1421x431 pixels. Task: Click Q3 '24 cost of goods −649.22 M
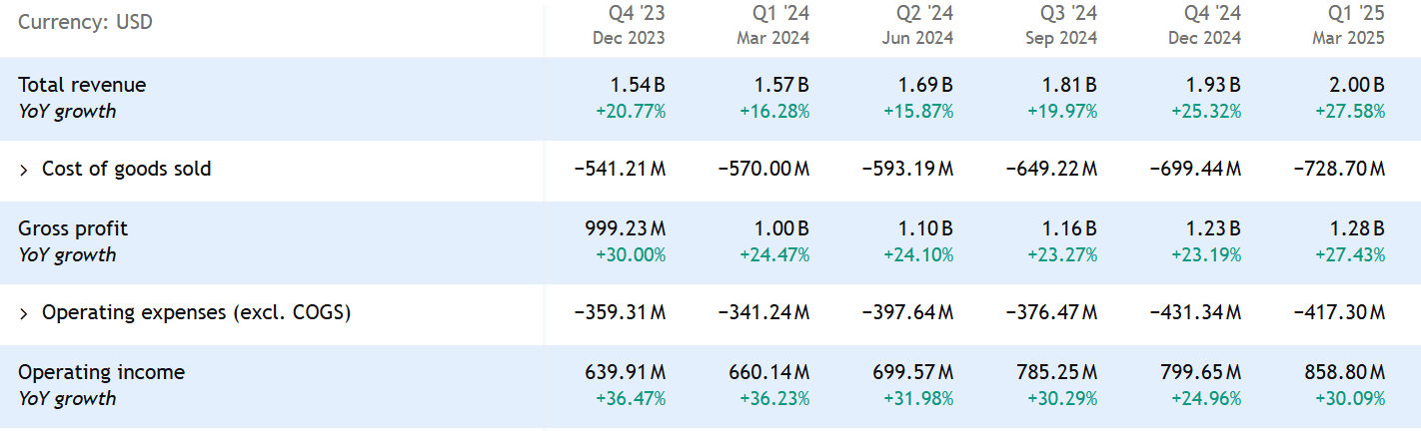coord(1051,170)
